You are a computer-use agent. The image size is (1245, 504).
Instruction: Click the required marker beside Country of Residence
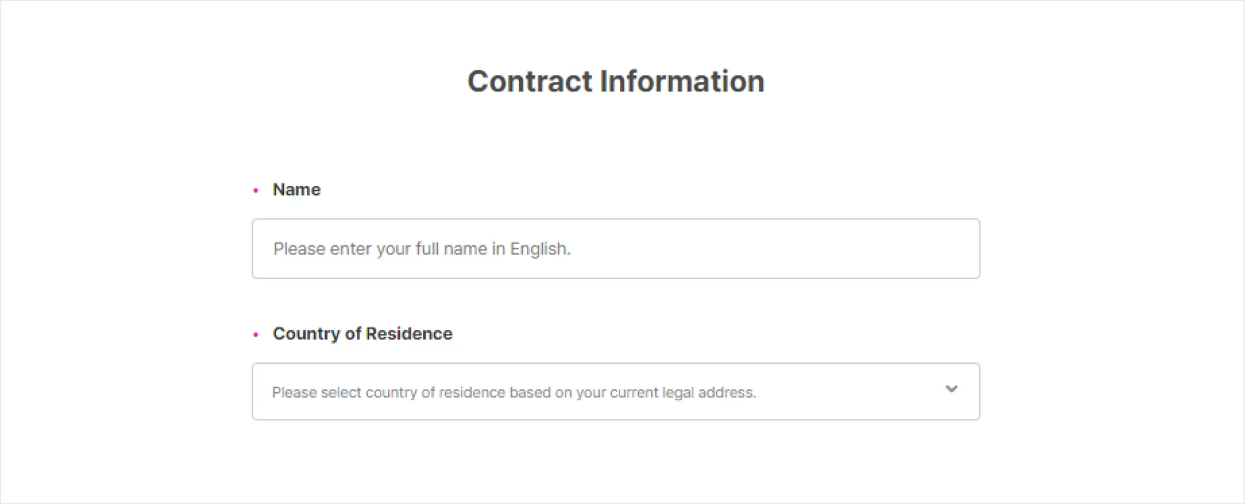(x=256, y=335)
